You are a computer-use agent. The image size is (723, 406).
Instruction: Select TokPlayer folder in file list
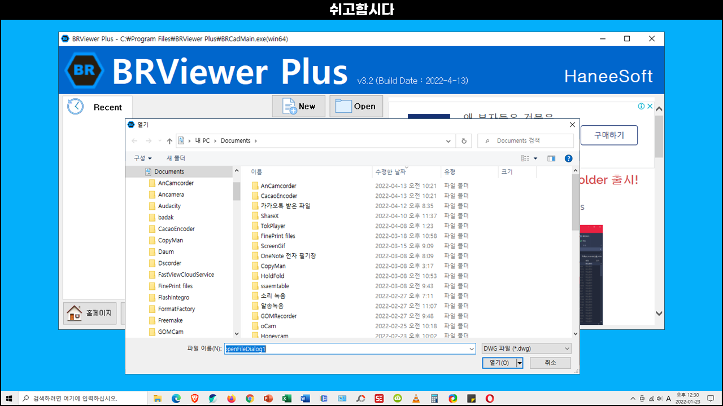(273, 226)
